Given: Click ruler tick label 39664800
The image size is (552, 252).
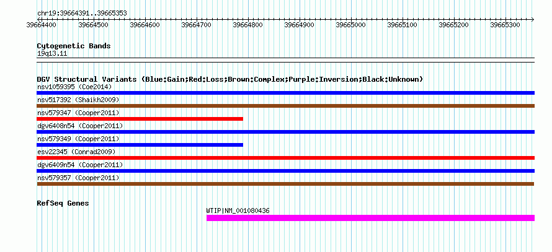Looking at the screenshot, I should pyautogui.click(x=248, y=25).
